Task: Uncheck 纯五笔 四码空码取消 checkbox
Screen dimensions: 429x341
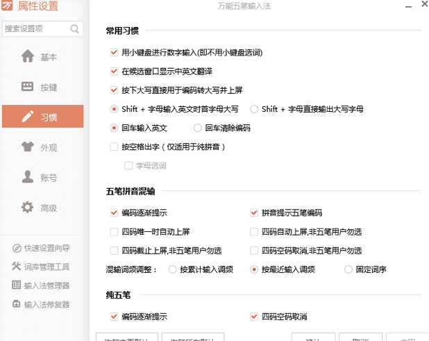Action: click(254, 317)
